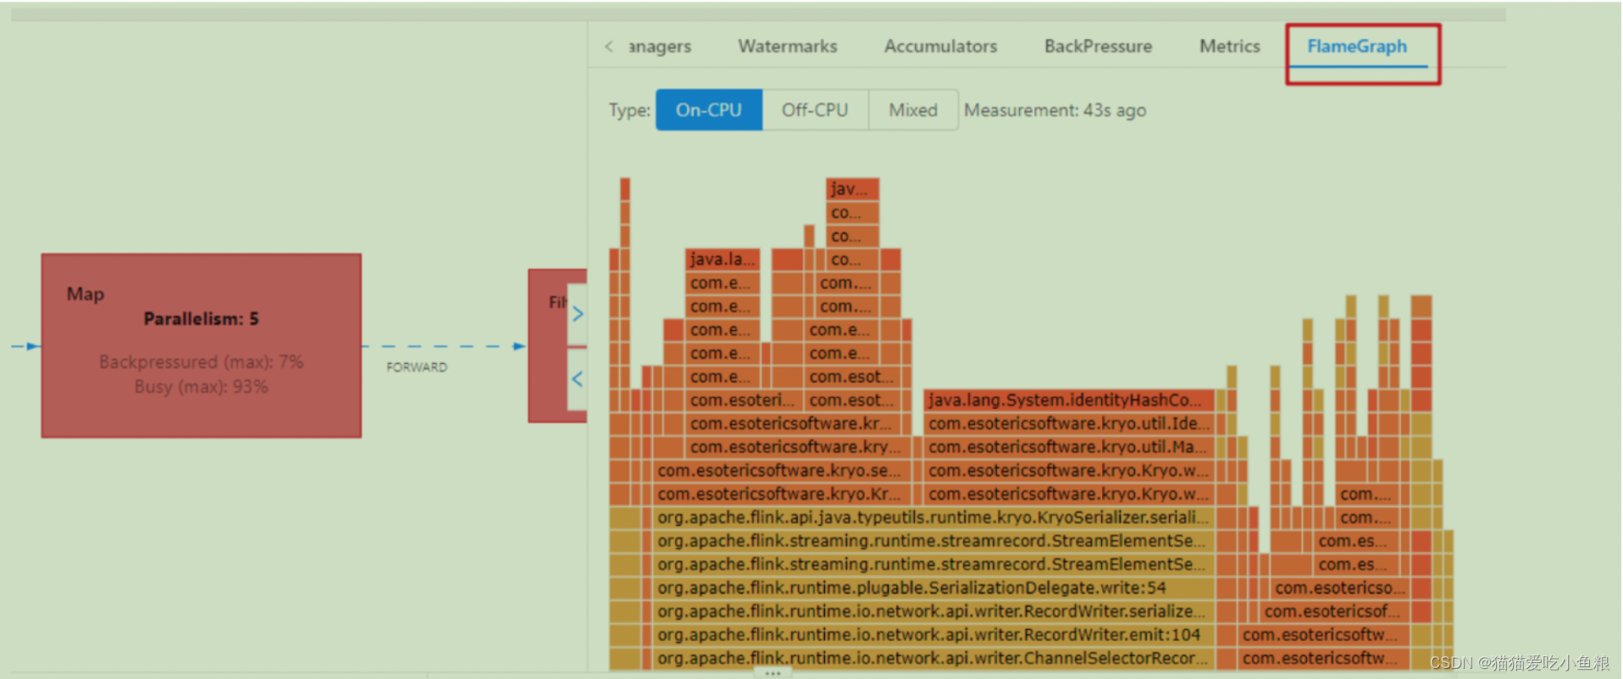Open the BackPressure tab
The height and width of the screenshot is (679, 1623).
tap(1098, 47)
